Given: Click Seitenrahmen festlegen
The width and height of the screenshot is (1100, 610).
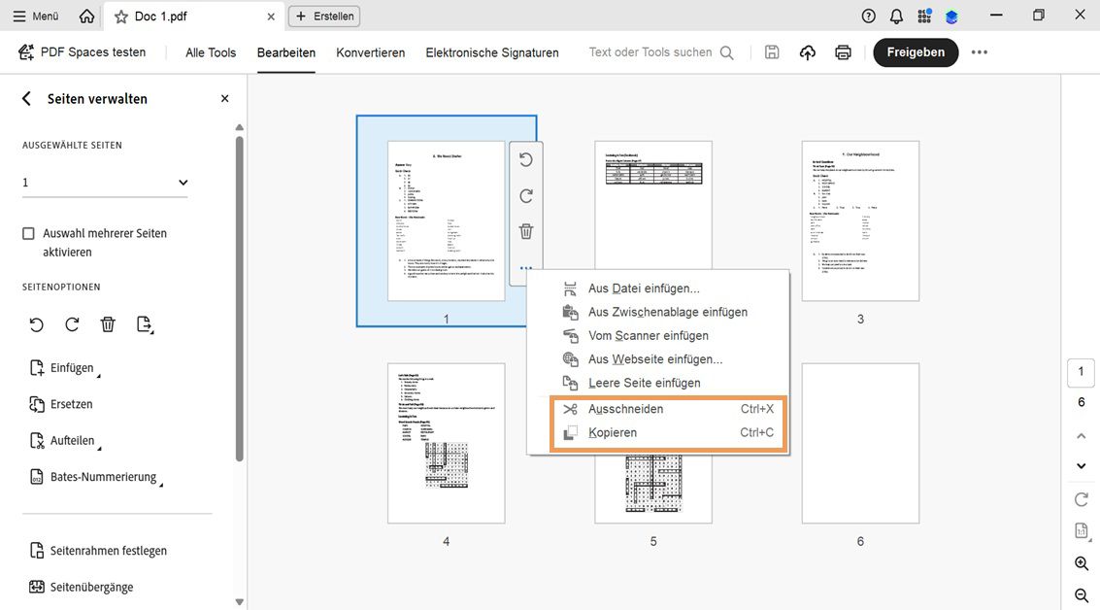Looking at the screenshot, I should click(x=98, y=551).
